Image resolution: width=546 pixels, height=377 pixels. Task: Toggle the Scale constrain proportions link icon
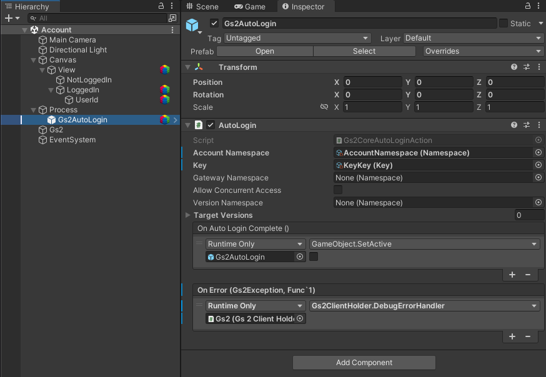tap(324, 107)
